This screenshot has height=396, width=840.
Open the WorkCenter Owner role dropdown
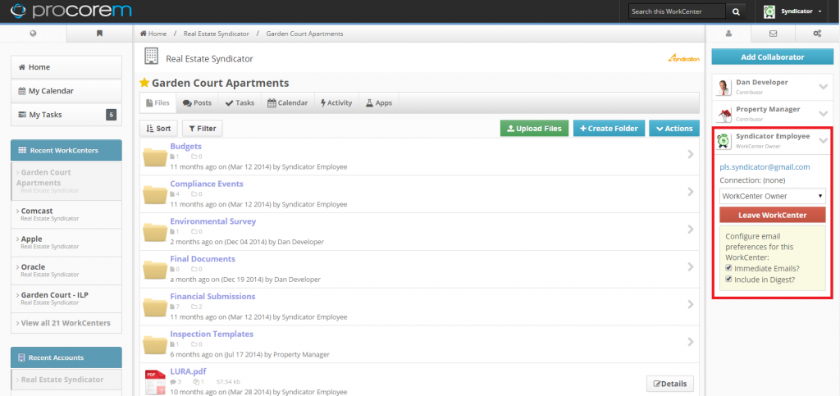(772, 196)
